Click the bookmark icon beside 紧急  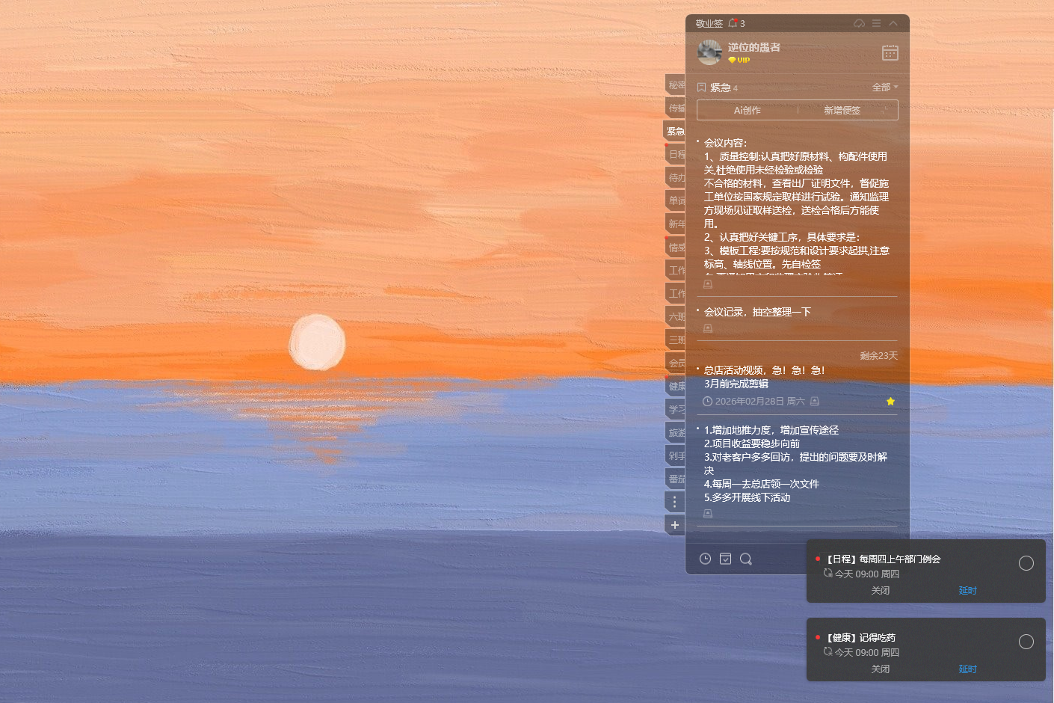tap(701, 87)
